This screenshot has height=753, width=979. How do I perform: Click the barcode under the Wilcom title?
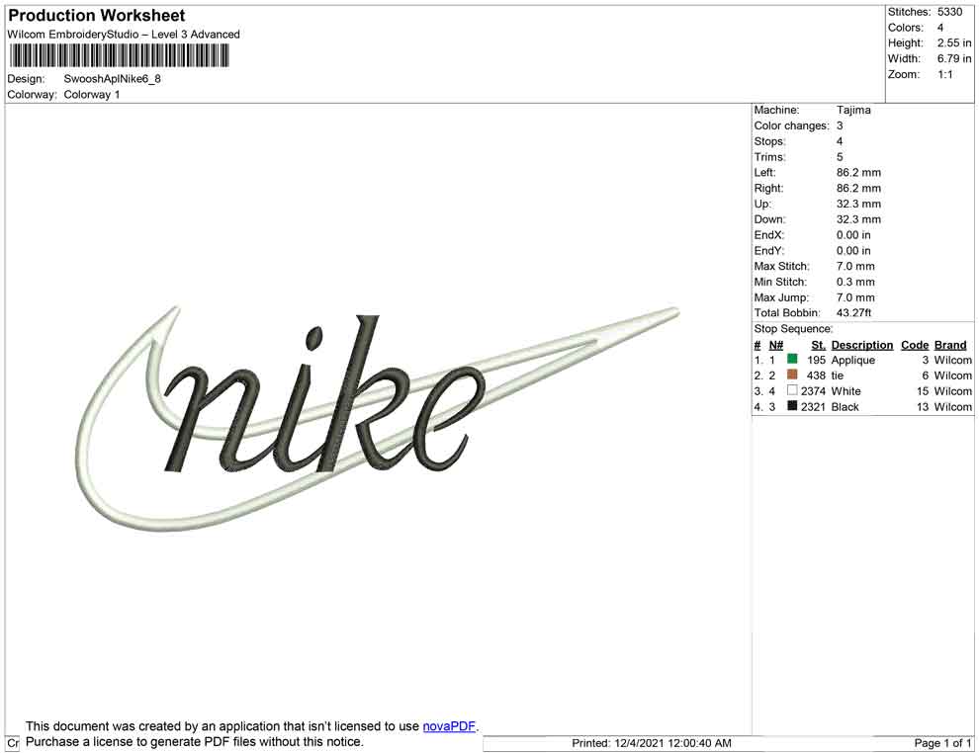[x=119, y=55]
